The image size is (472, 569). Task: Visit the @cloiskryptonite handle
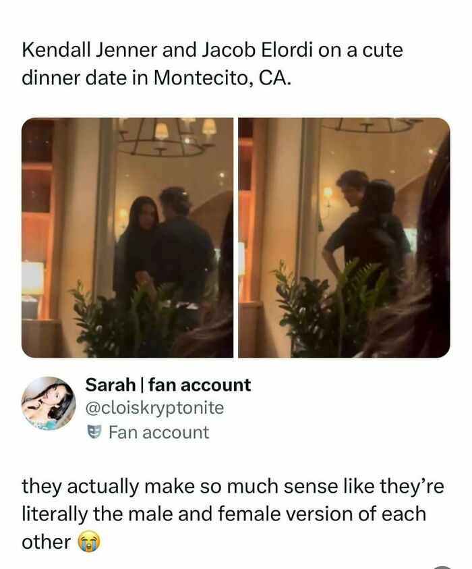154,408
